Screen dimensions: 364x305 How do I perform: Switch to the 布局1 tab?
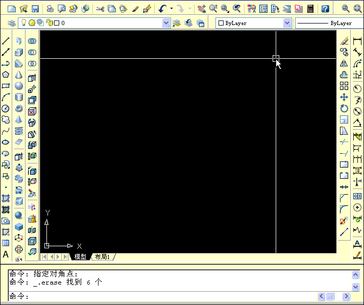point(102,256)
